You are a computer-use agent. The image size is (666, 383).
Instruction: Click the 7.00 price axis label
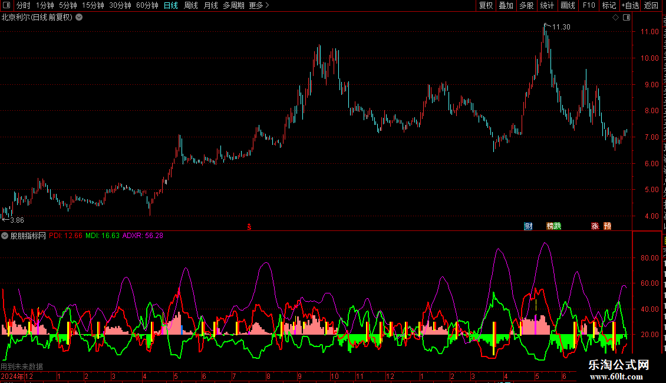pos(651,137)
